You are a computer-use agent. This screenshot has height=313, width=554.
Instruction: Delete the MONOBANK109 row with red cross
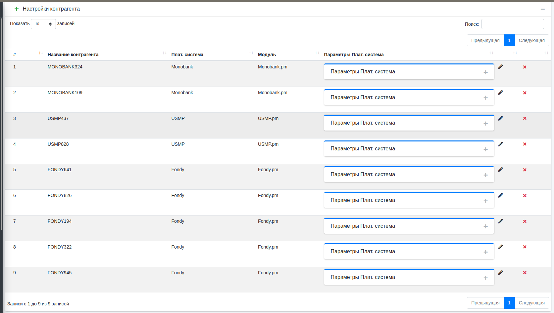(525, 93)
